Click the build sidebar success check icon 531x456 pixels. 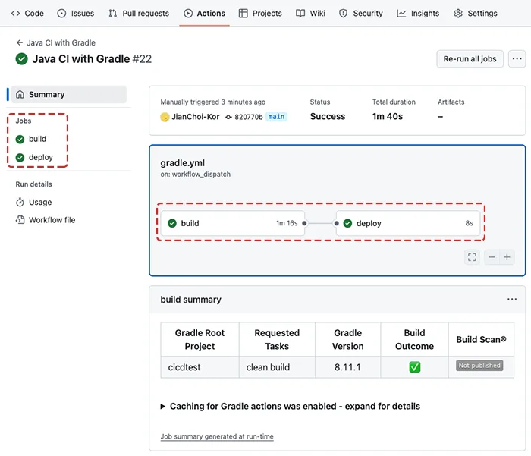click(20, 140)
